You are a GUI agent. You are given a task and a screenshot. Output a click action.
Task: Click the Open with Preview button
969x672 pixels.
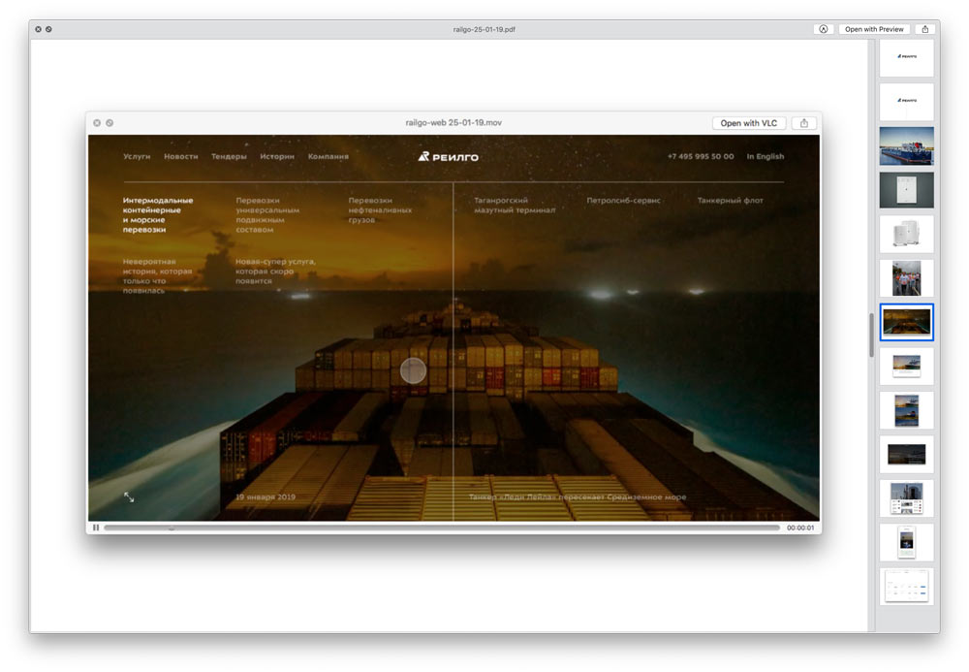point(873,29)
